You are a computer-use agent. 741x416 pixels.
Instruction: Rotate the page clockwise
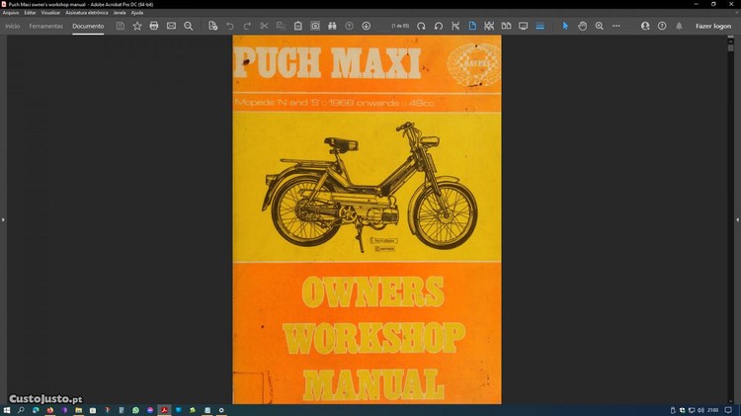click(422, 26)
